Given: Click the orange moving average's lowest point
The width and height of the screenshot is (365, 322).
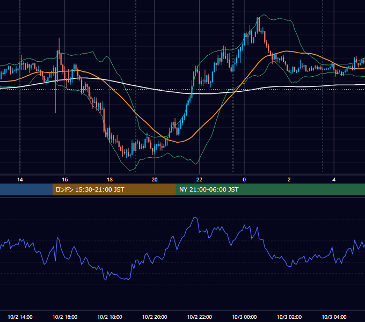Looking at the screenshot, I should 178,142.
